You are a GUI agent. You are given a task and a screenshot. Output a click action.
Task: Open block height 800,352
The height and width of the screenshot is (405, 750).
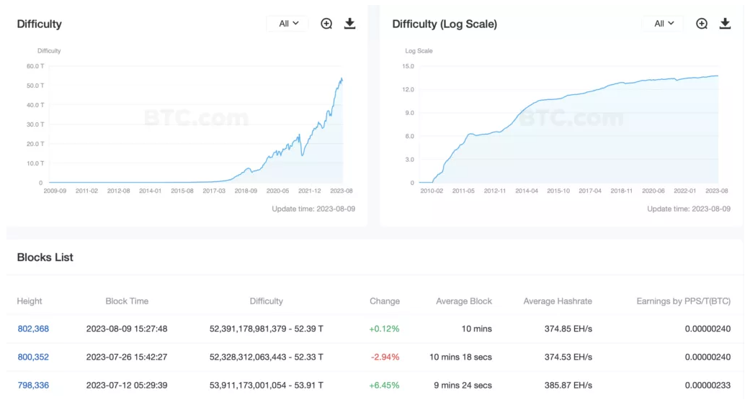[x=33, y=357]
